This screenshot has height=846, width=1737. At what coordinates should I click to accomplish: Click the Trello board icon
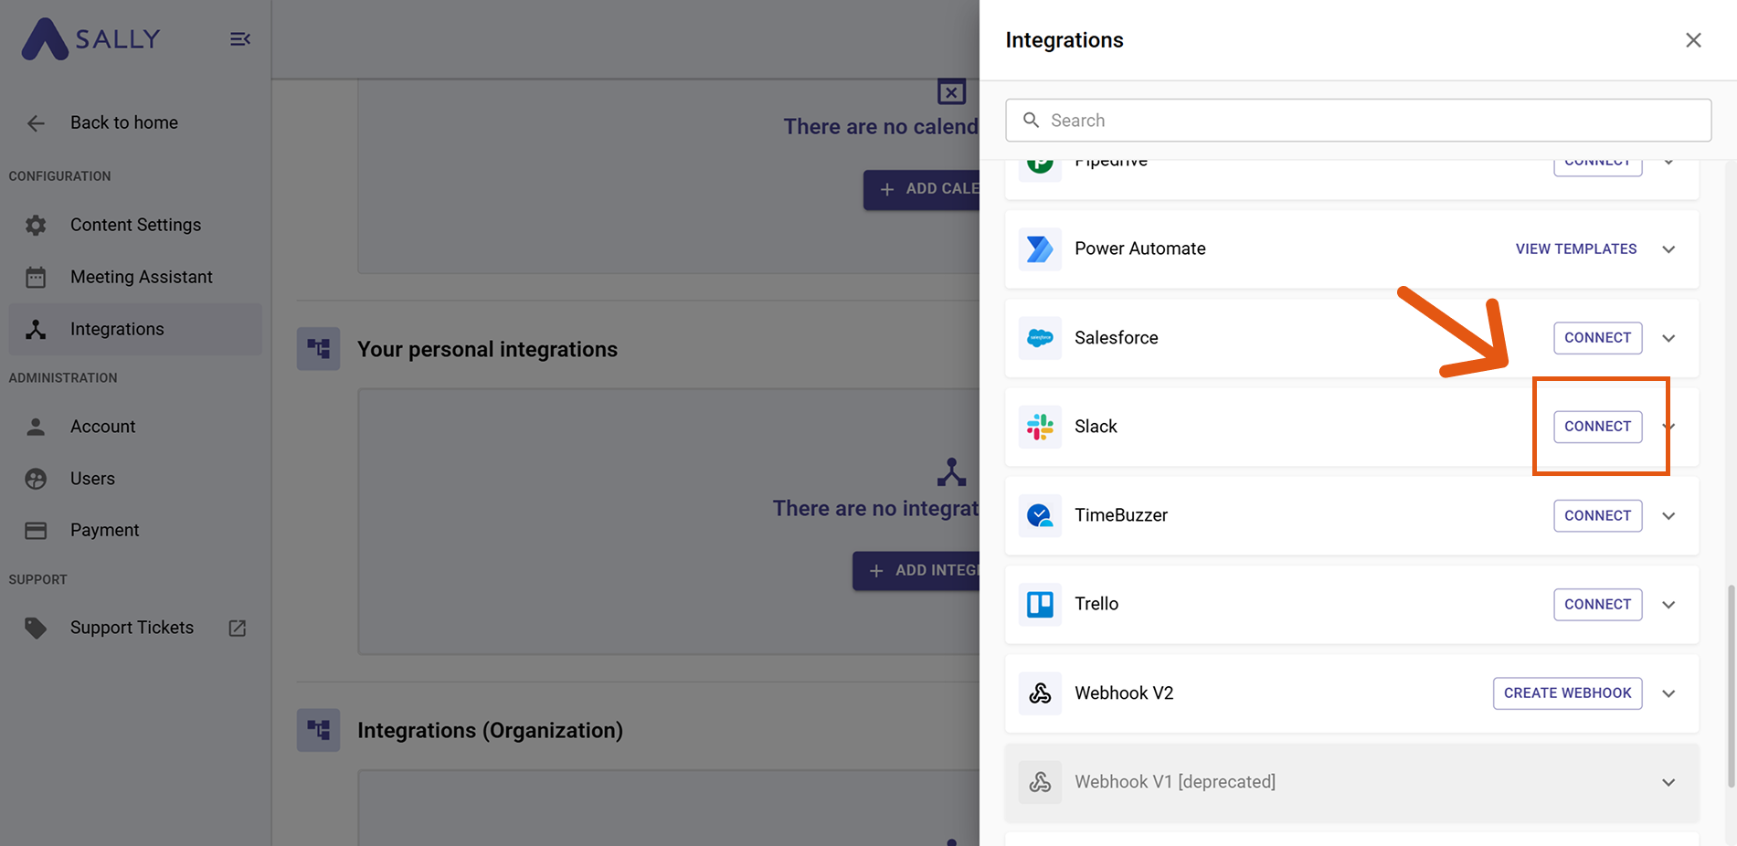(x=1040, y=604)
